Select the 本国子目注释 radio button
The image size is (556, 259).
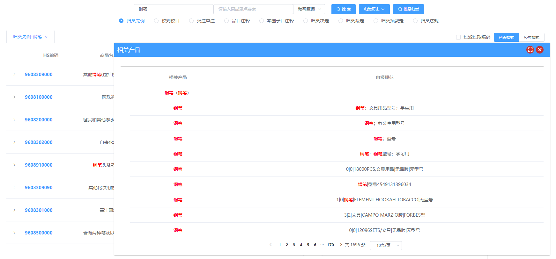[262, 21]
